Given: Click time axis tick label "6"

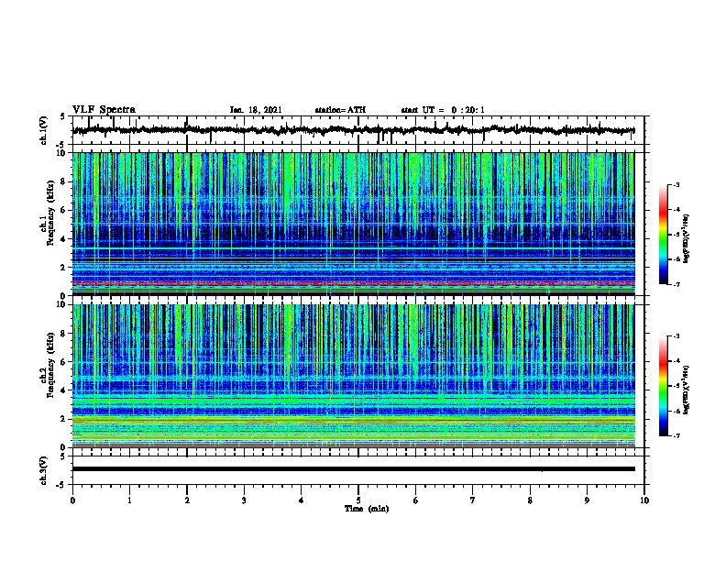Looking at the screenshot, I should 416,500.
